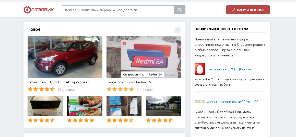Open the blue packaging and receipt thumbnail
The width and height of the screenshot is (296, 137).
(124, 106)
